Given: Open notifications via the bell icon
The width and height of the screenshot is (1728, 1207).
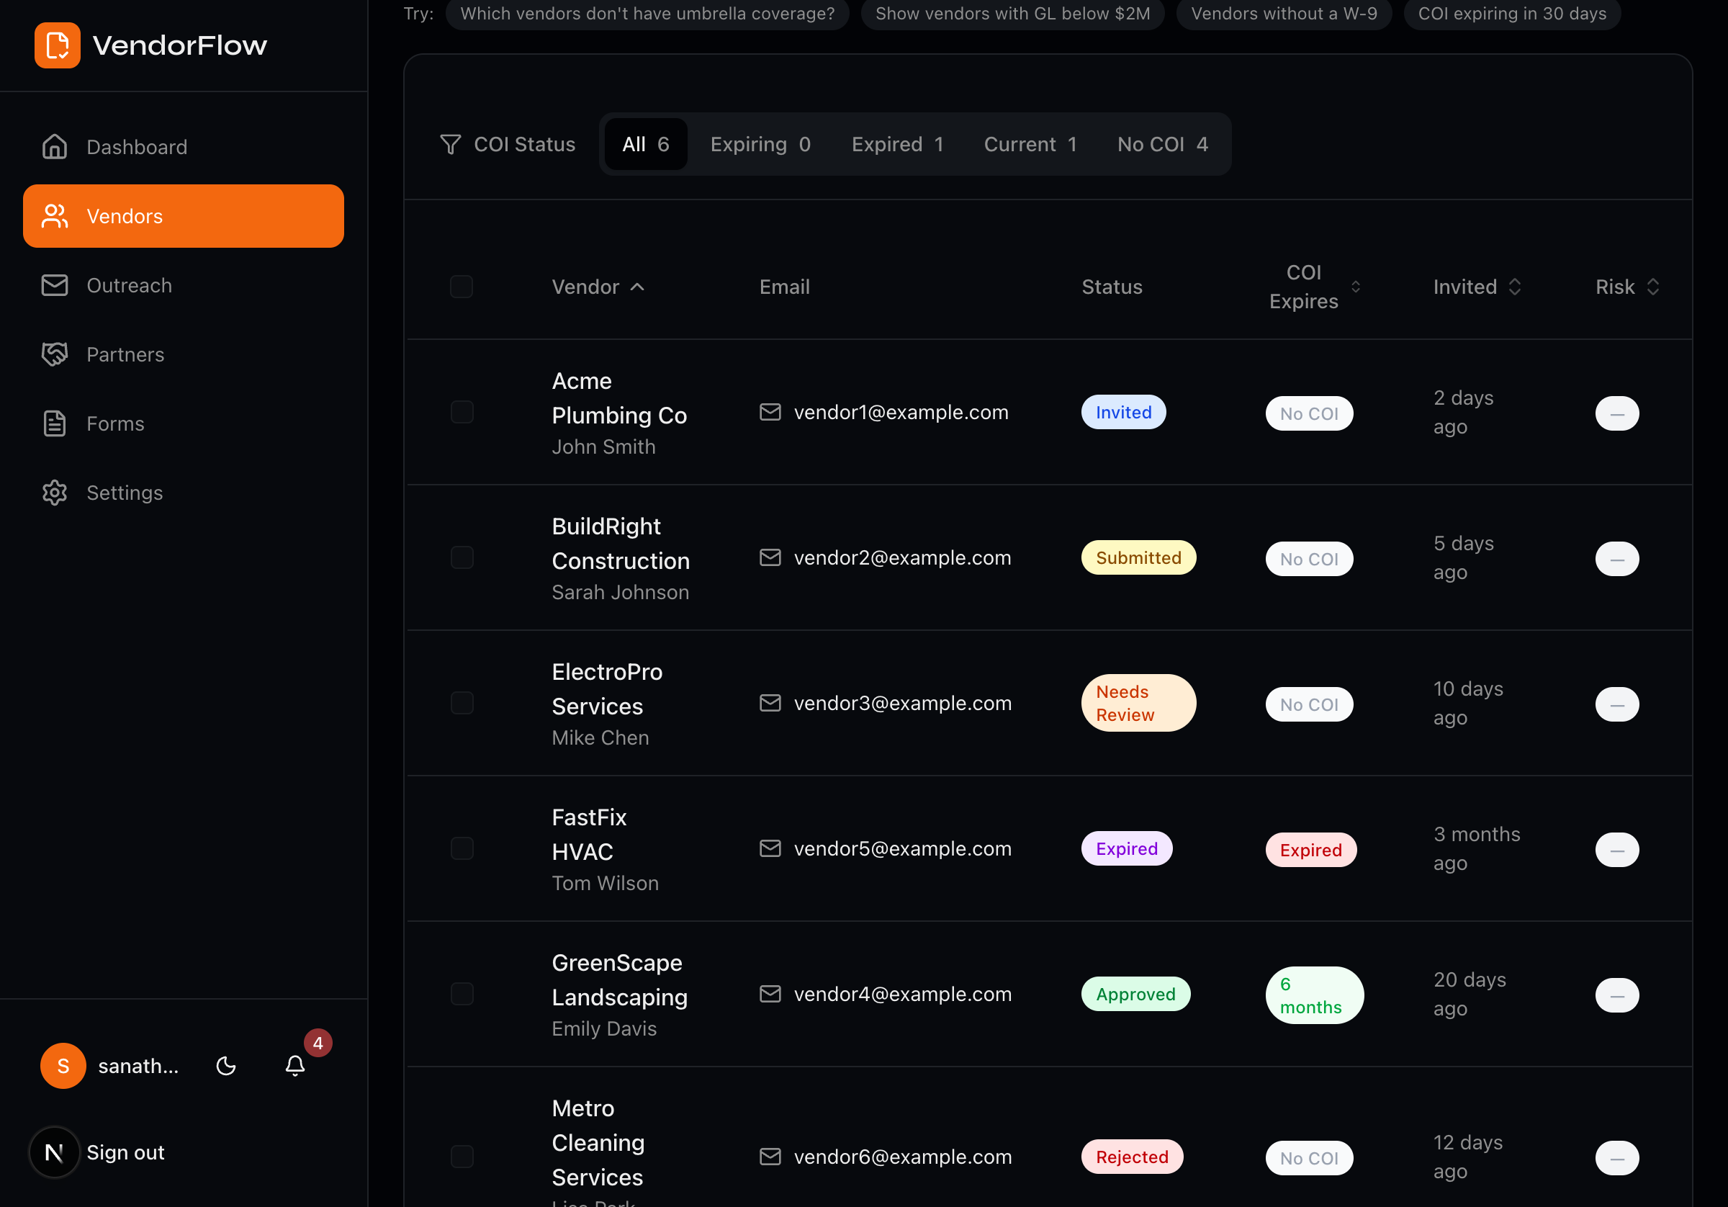Looking at the screenshot, I should point(294,1066).
